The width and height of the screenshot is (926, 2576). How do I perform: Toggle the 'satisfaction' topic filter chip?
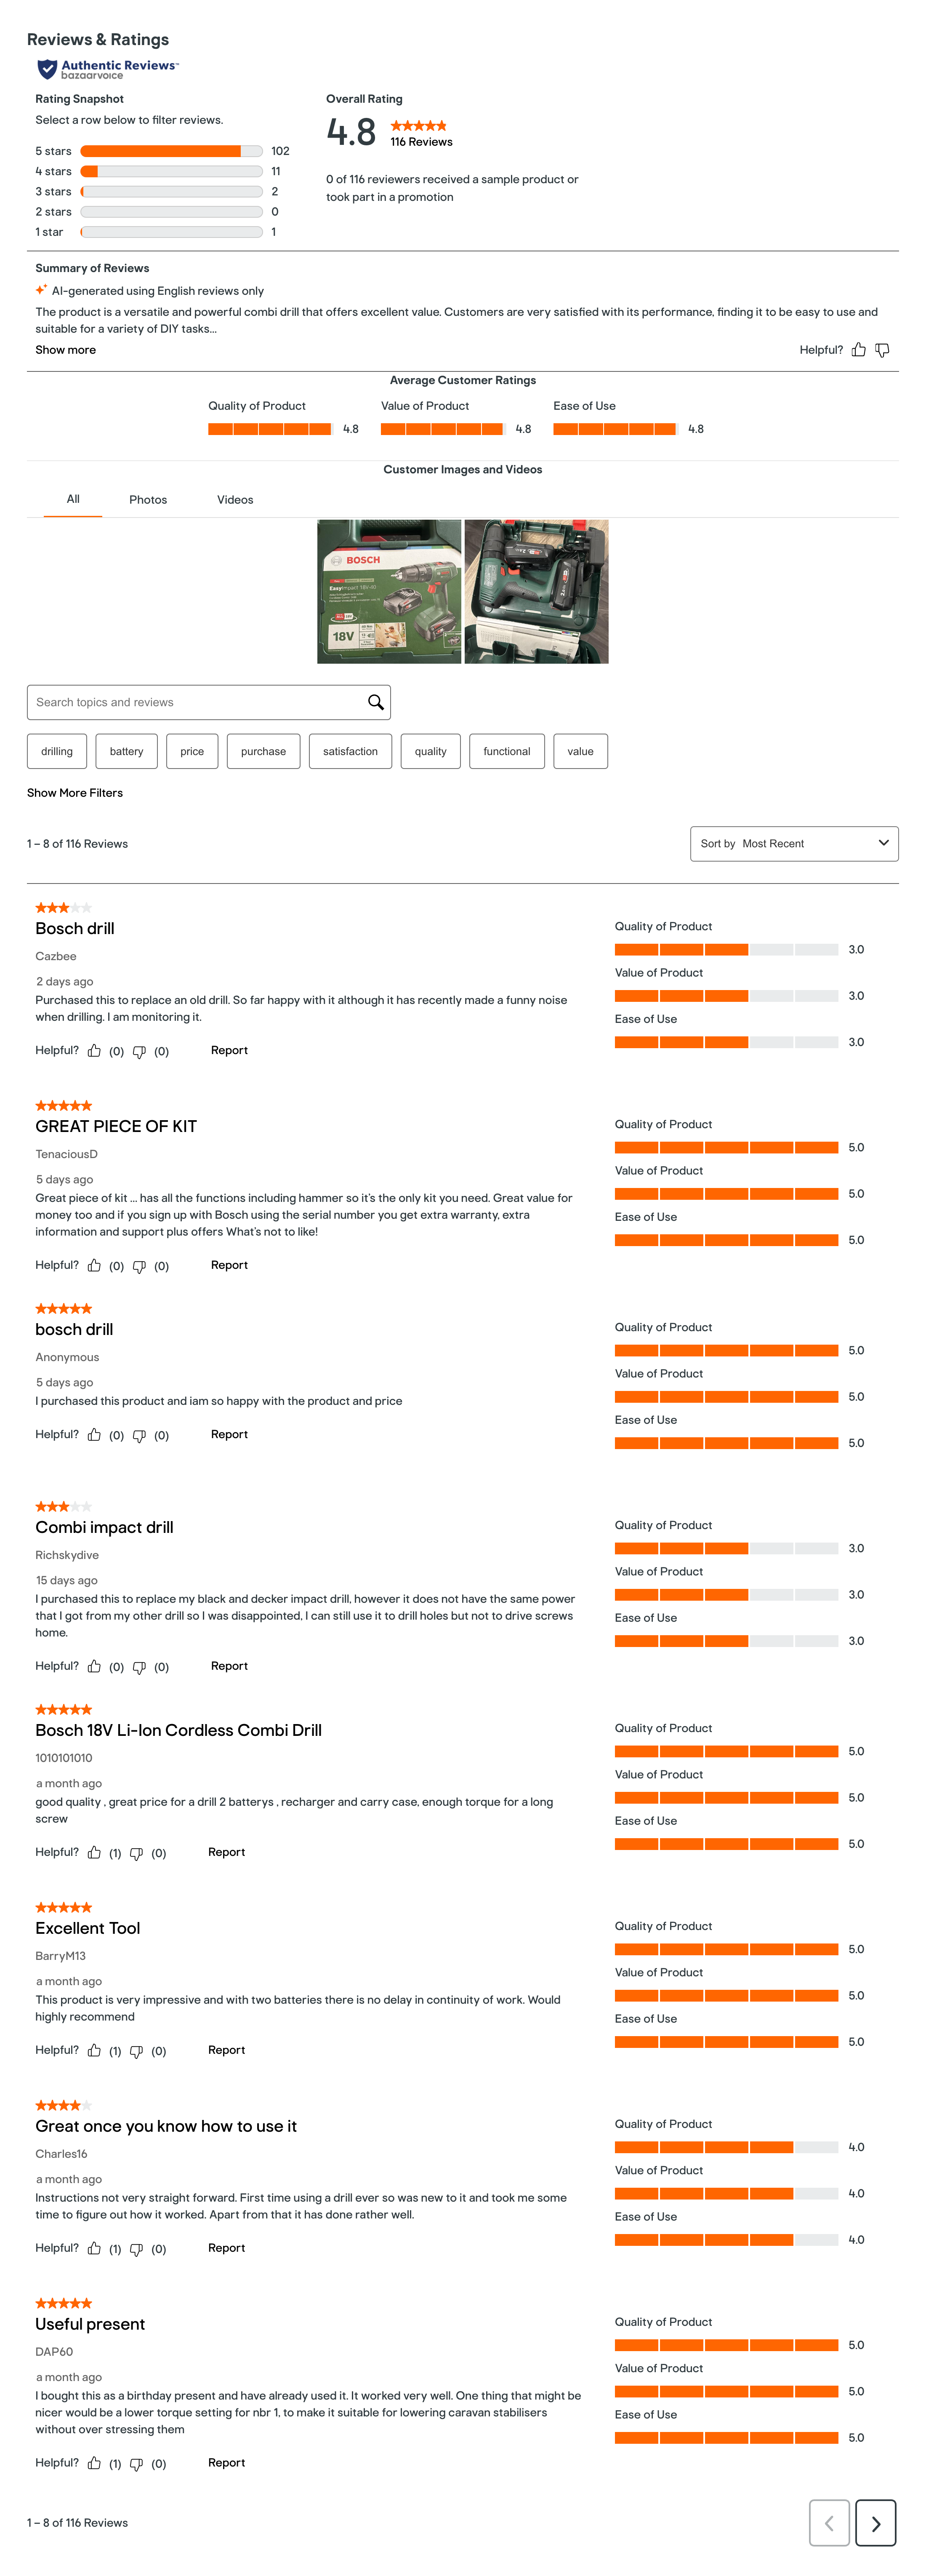350,751
